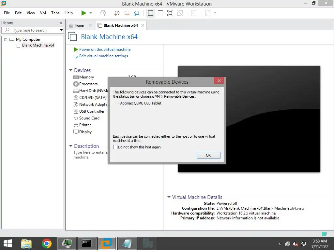Check Do not show this hint again
The height and width of the screenshot is (250, 334).
[115, 147]
